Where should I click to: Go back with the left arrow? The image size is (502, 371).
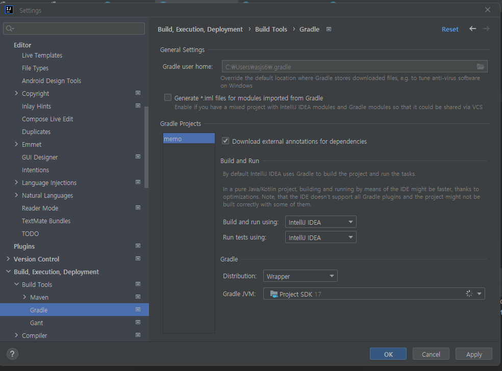click(472, 29)
